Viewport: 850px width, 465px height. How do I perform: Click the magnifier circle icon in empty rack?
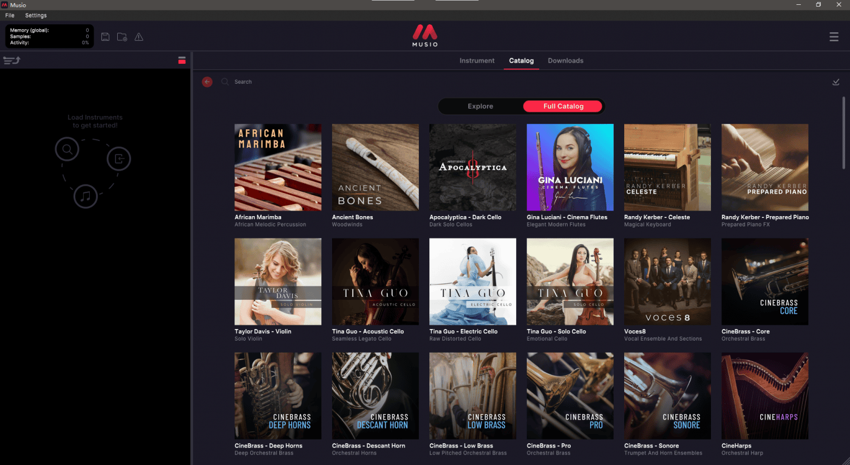pos(67,149)
